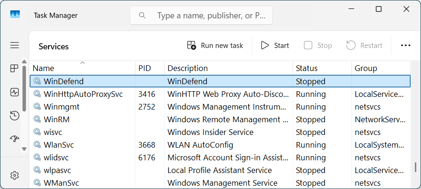Click the services list vertical scrollbar
This screenshot has width=421, height=189.
click(x=415, y=167)
